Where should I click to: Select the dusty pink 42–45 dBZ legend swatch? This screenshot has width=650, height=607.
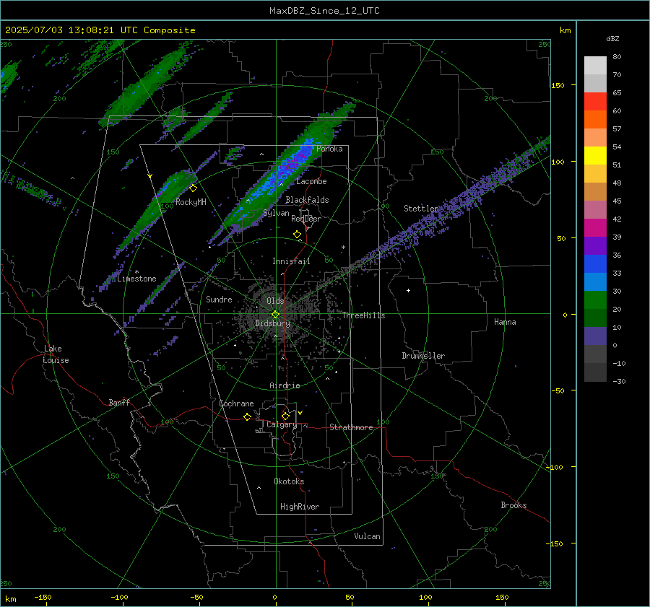[x=595, y=209]
